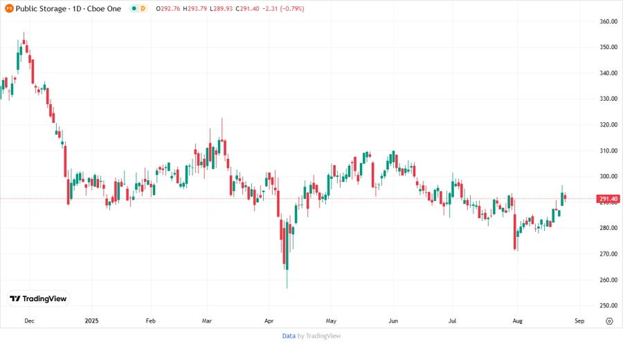Click the open value O292.76

point(168,8)
